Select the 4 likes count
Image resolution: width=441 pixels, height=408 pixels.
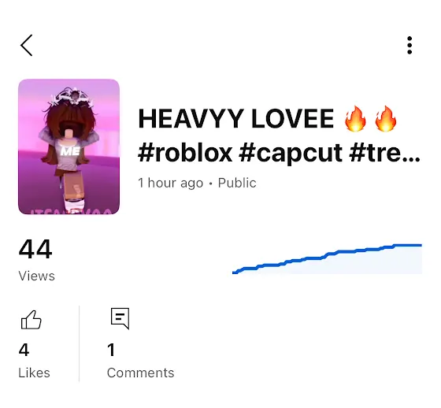[24, 350]
